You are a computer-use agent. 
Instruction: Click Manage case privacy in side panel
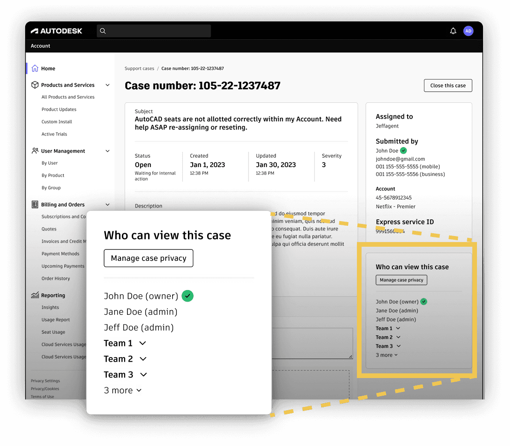pyautogui.click(x=402, y=280)
